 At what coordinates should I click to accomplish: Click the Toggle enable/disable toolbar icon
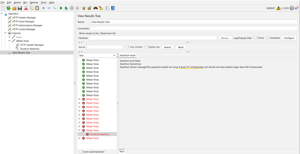pos(54,8)
